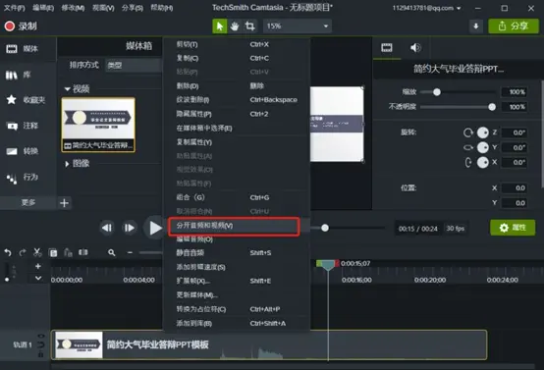Switch to visual properties tab film icon
Viewport: 544px width, 370px height.
[x=387, y=48]
